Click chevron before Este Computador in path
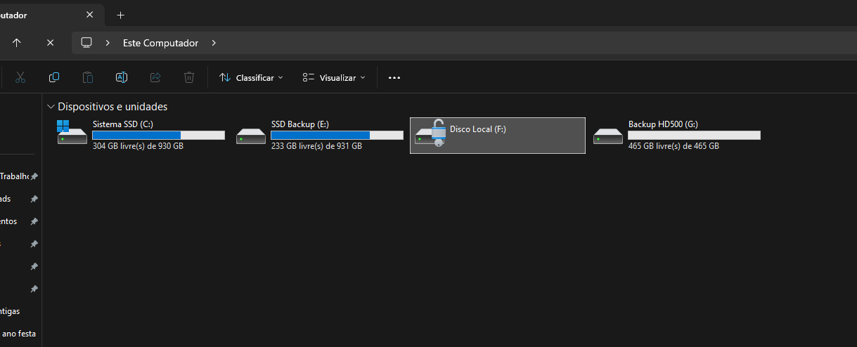 click(x=108, y=43)
